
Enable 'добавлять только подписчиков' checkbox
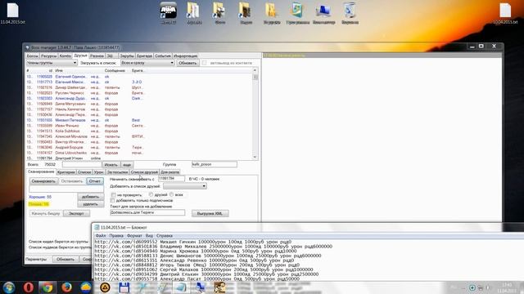pyautogui.click(x=113, y=200)
